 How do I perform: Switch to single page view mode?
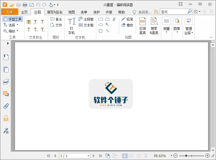coord(125,156)
